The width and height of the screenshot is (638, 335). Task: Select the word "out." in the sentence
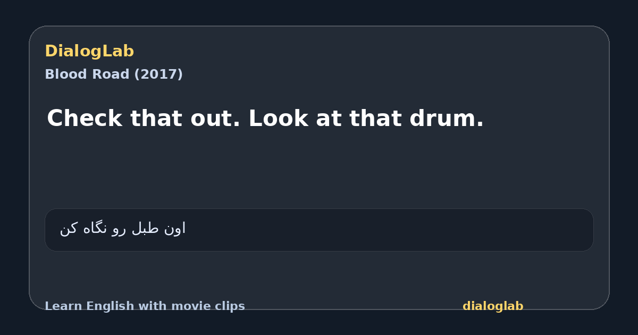[x=210, y=118]
